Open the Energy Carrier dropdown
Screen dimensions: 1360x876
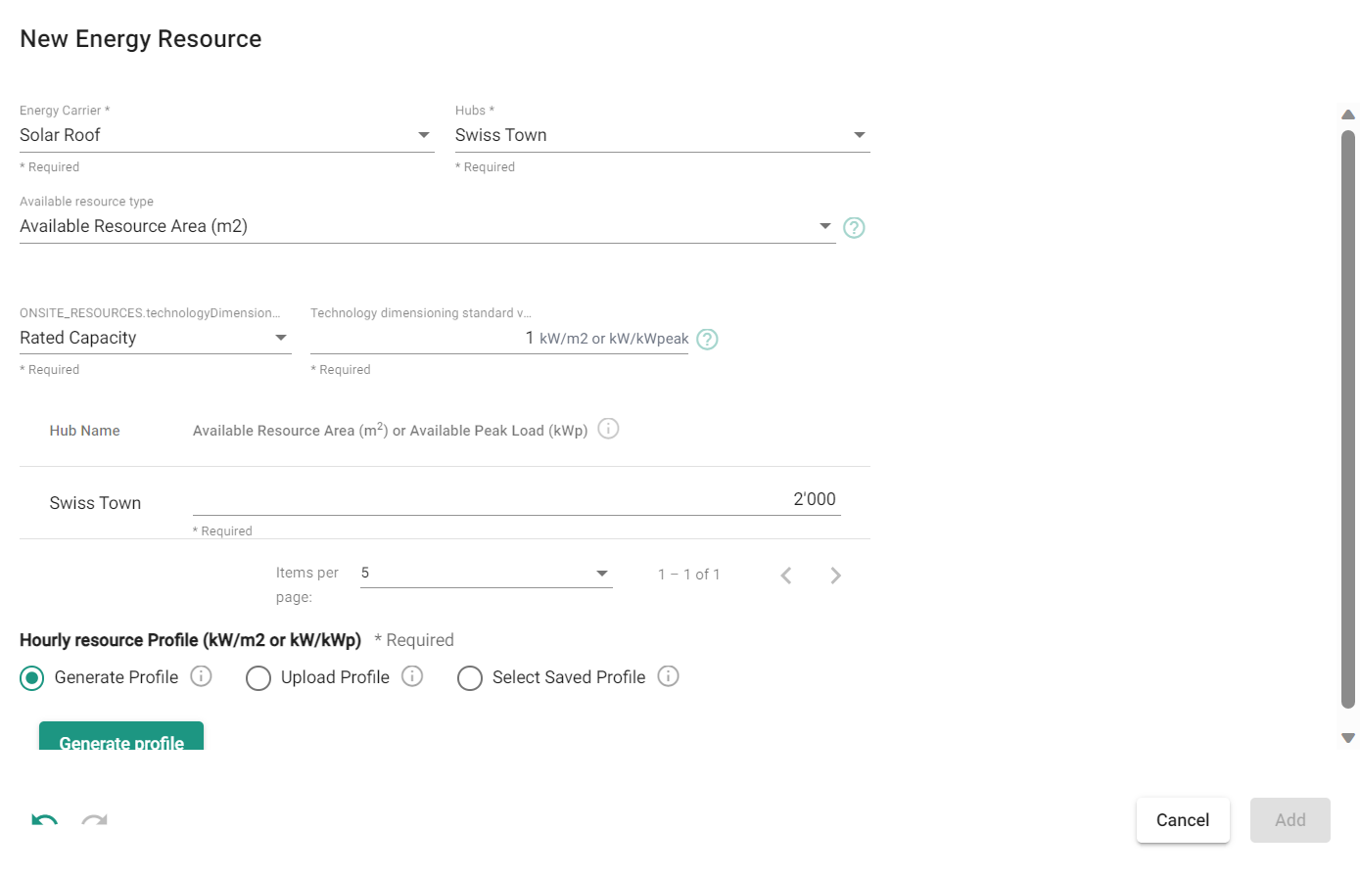point(226,135)
